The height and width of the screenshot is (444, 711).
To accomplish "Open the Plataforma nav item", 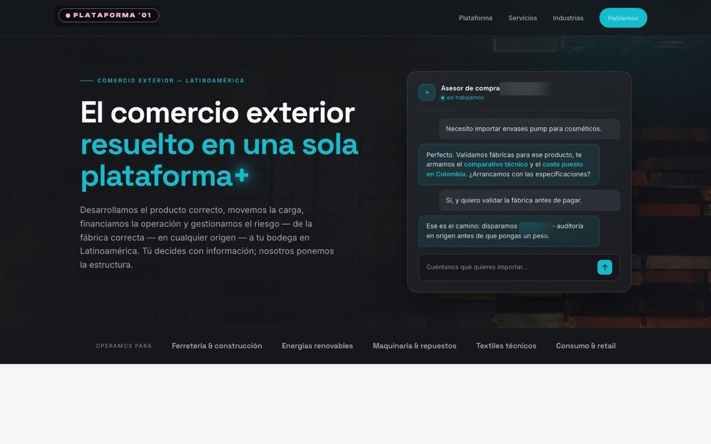I will pyautogui.click(x=475, y=18).
